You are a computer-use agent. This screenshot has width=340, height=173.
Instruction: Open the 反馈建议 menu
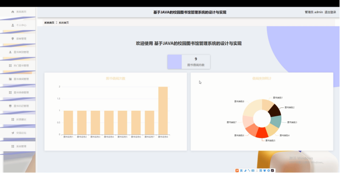pos(18,119)
